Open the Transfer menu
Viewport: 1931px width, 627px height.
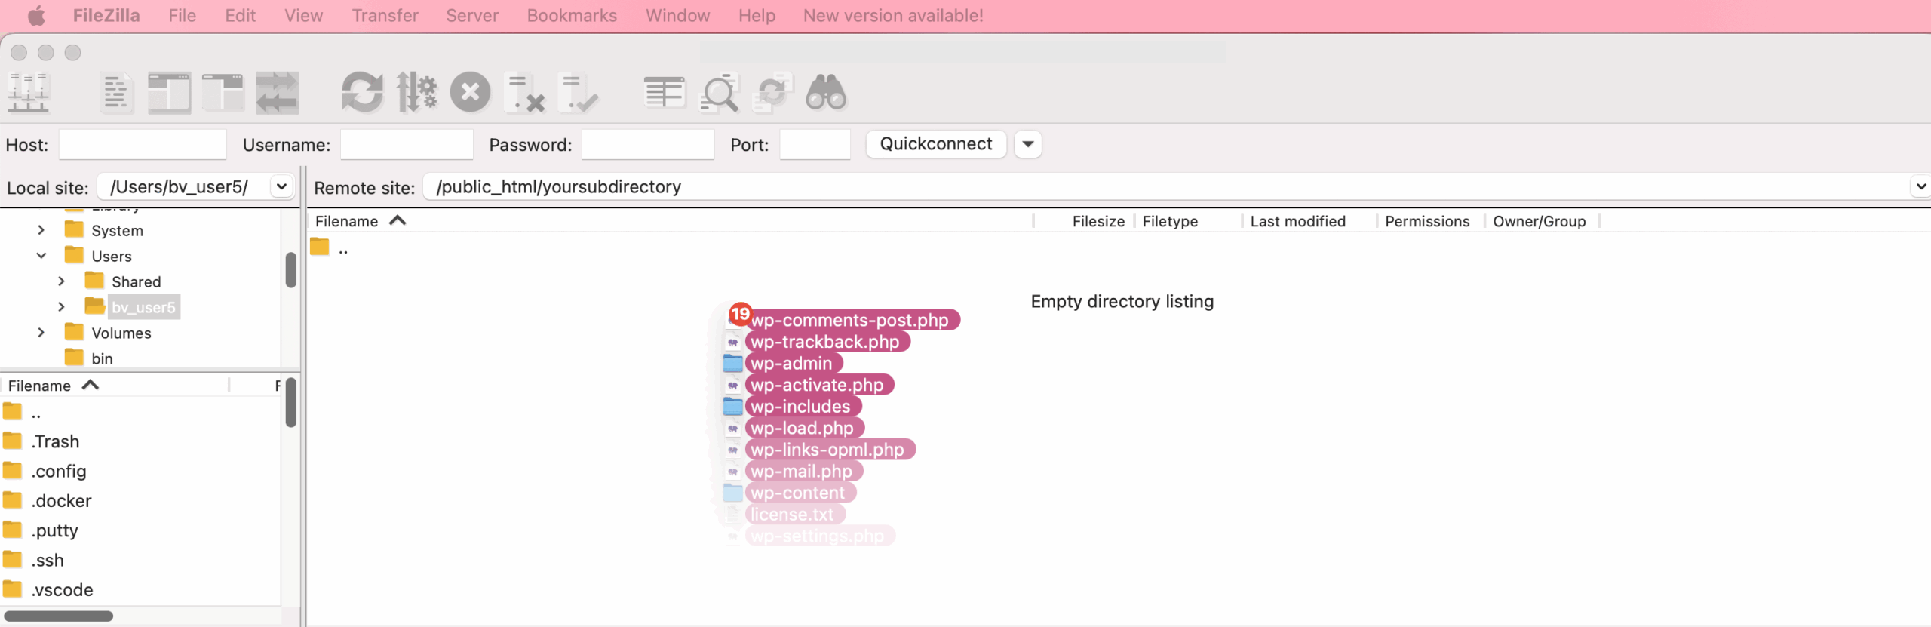(x=385, y=15)
